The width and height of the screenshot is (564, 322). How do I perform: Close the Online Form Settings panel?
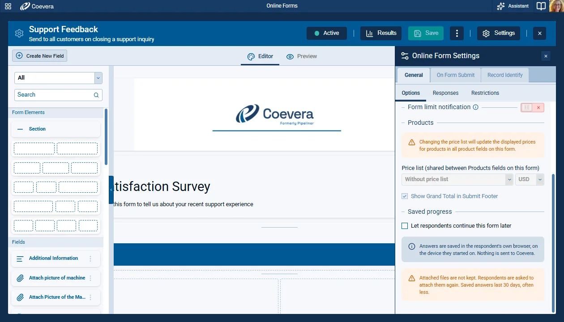546,56
